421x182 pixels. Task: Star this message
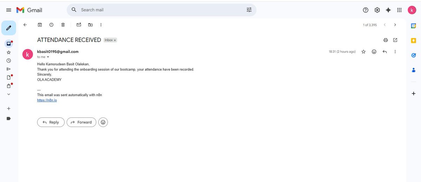click(x=363, y=52)
